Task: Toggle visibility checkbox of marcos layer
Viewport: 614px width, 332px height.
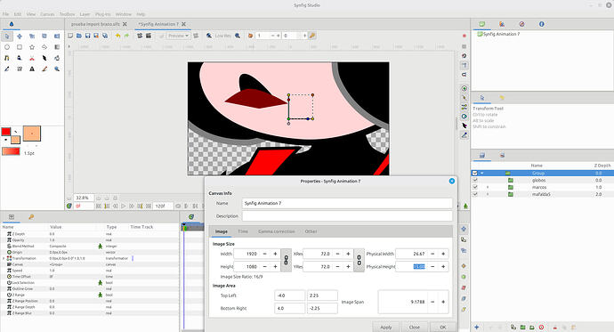Action: coord(475,187)
